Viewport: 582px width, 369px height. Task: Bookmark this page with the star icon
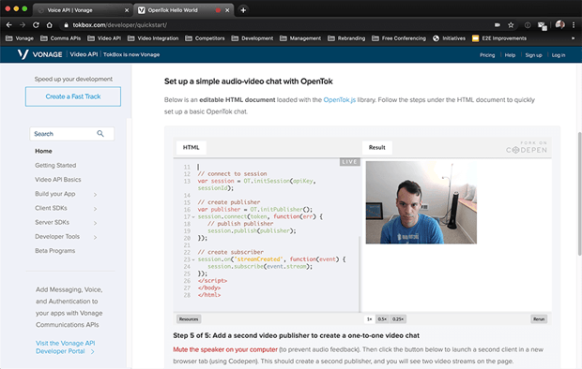coord(511,25)
